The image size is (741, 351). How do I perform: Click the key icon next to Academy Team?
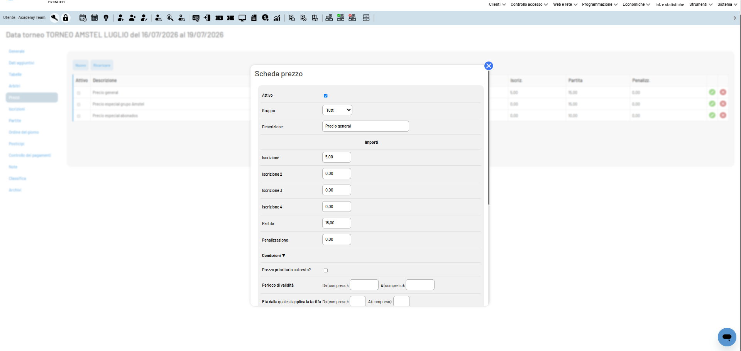[x=54, y=18]
